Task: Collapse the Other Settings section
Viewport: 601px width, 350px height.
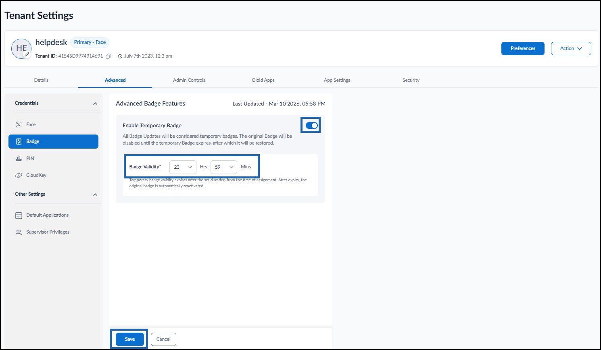Action: tap(95, 195)
